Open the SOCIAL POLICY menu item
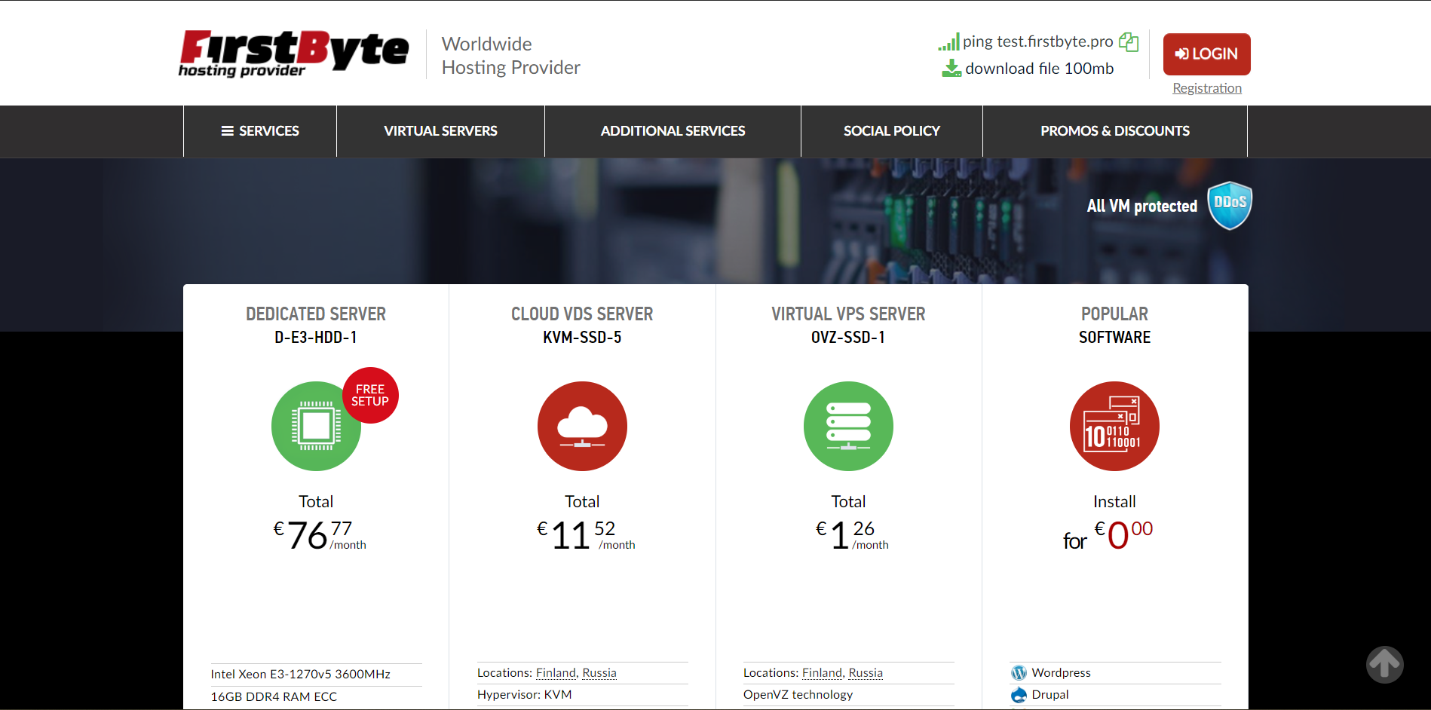The width and height of the screenshot is (1431, 710). (892, 131)
